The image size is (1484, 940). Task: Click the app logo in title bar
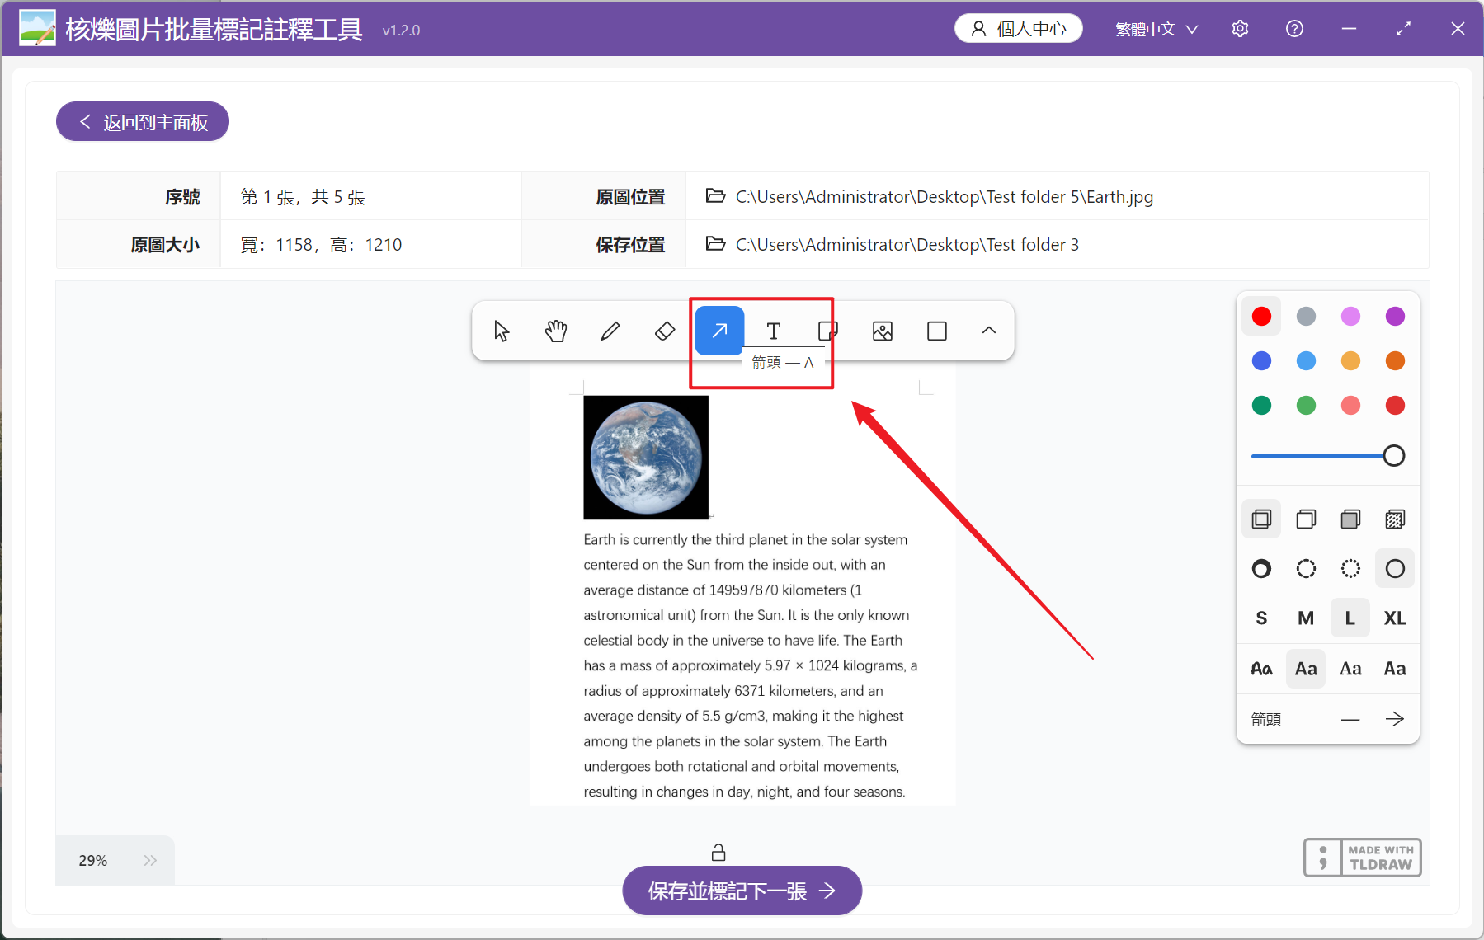(x=37, y=28)
